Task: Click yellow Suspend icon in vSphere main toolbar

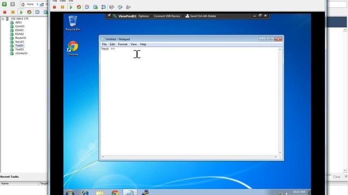Action: point(13,12)
